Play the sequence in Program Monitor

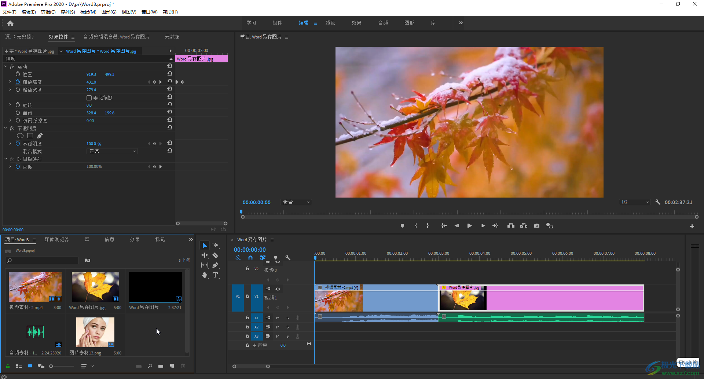(469, 226)
